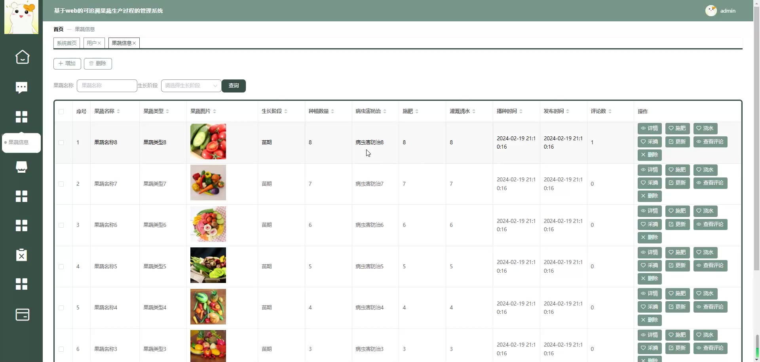Click the 删除 button above search
The image size is (760, 362).
[x=98, y=64]
